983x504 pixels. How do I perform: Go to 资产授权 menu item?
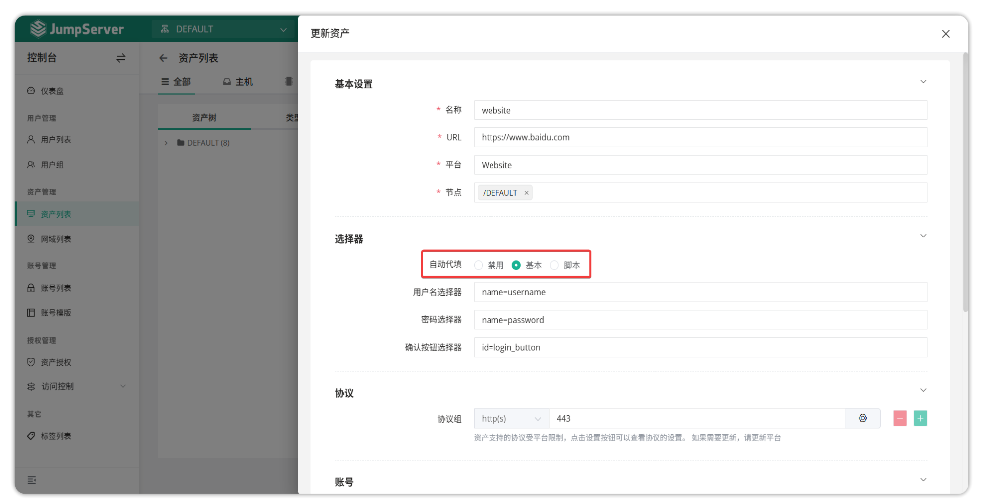77,362
